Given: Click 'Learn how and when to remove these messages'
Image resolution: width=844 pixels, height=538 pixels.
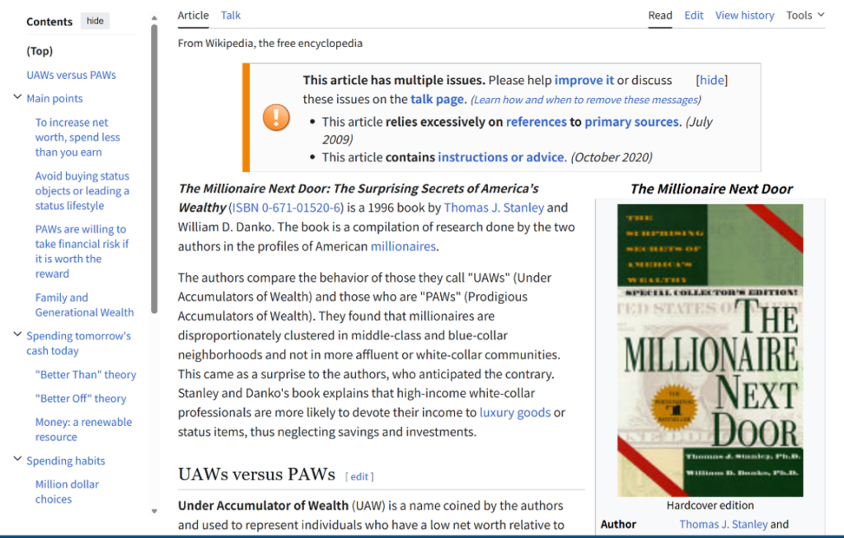Looking at the screenshot, I should pyautogui.click(x=585, y=100).
